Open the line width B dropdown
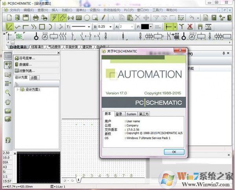Image resolution: width=236 pixels, height=190 pixels. click(111, 27)
